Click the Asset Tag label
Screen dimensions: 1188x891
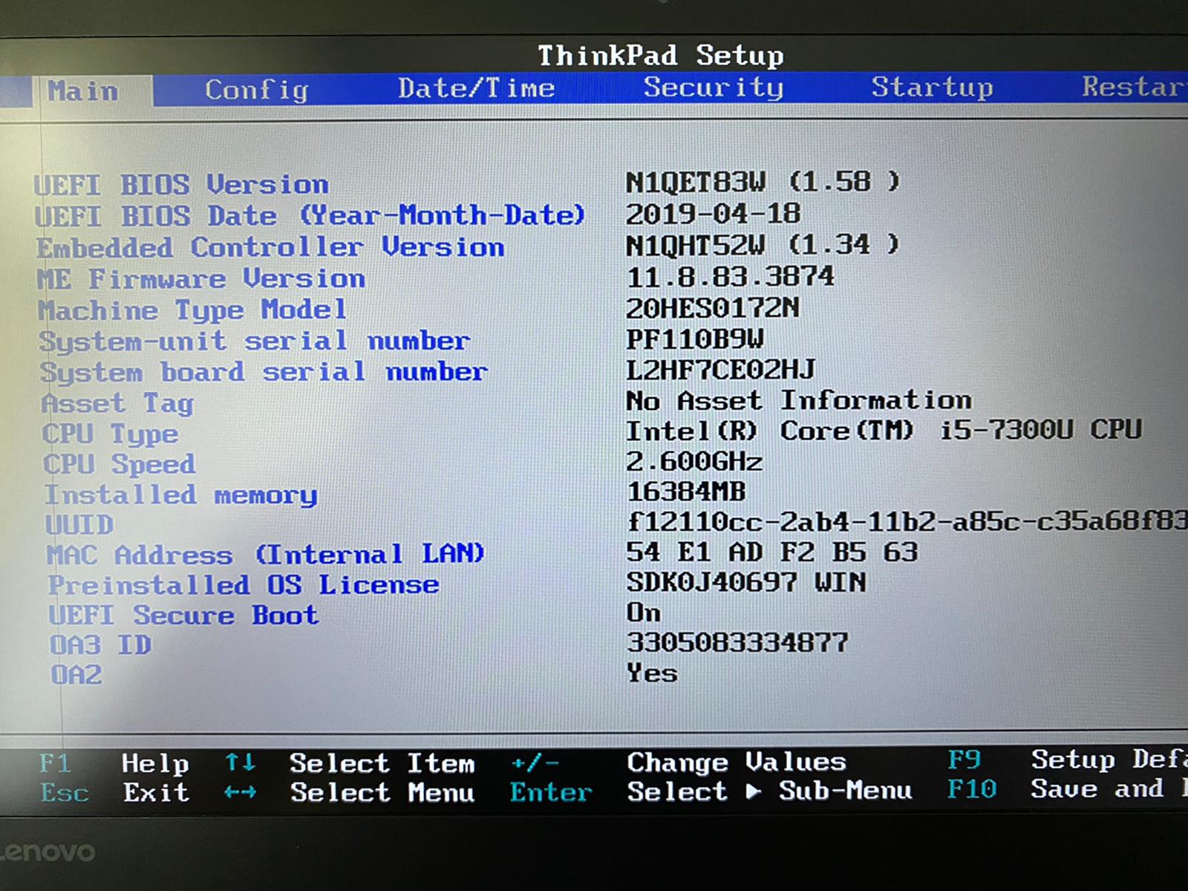click(x=117, y=404)
